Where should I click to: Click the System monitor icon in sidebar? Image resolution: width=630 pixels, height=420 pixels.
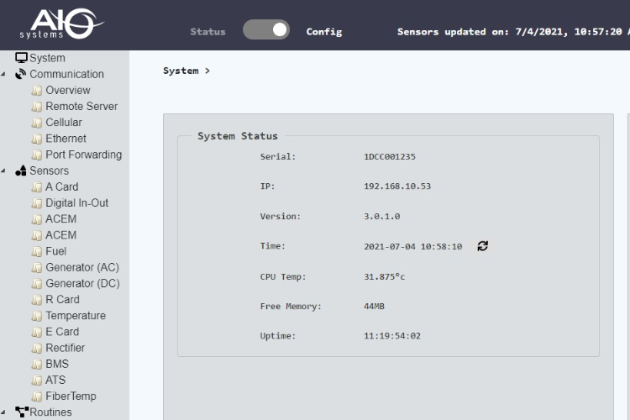21,58
